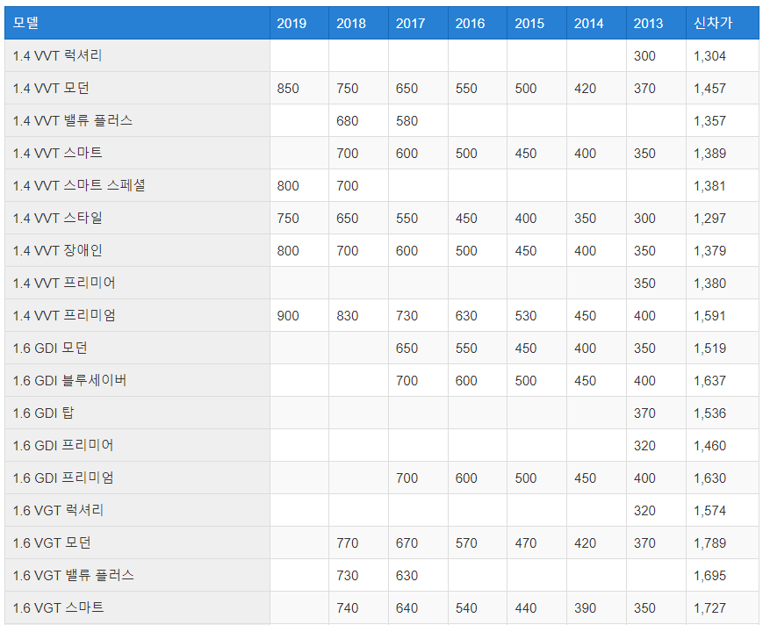The width and height of the screenshot is (763, 625).
Task: Click 2013 value 300 in 1.4 VVT 럭셔리 row
Action: 644,56
